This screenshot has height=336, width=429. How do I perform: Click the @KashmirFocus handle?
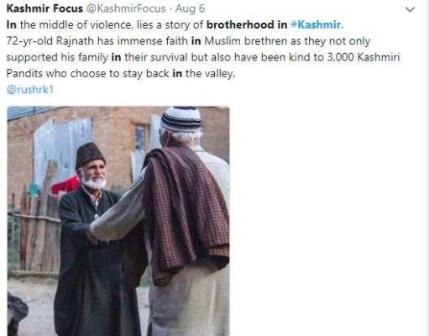click(126, 8)
